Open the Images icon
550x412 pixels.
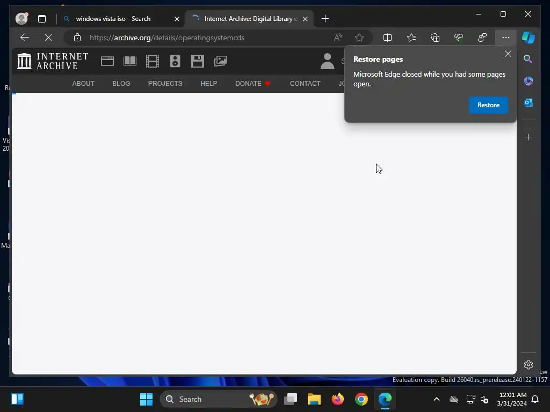(220, 61)
